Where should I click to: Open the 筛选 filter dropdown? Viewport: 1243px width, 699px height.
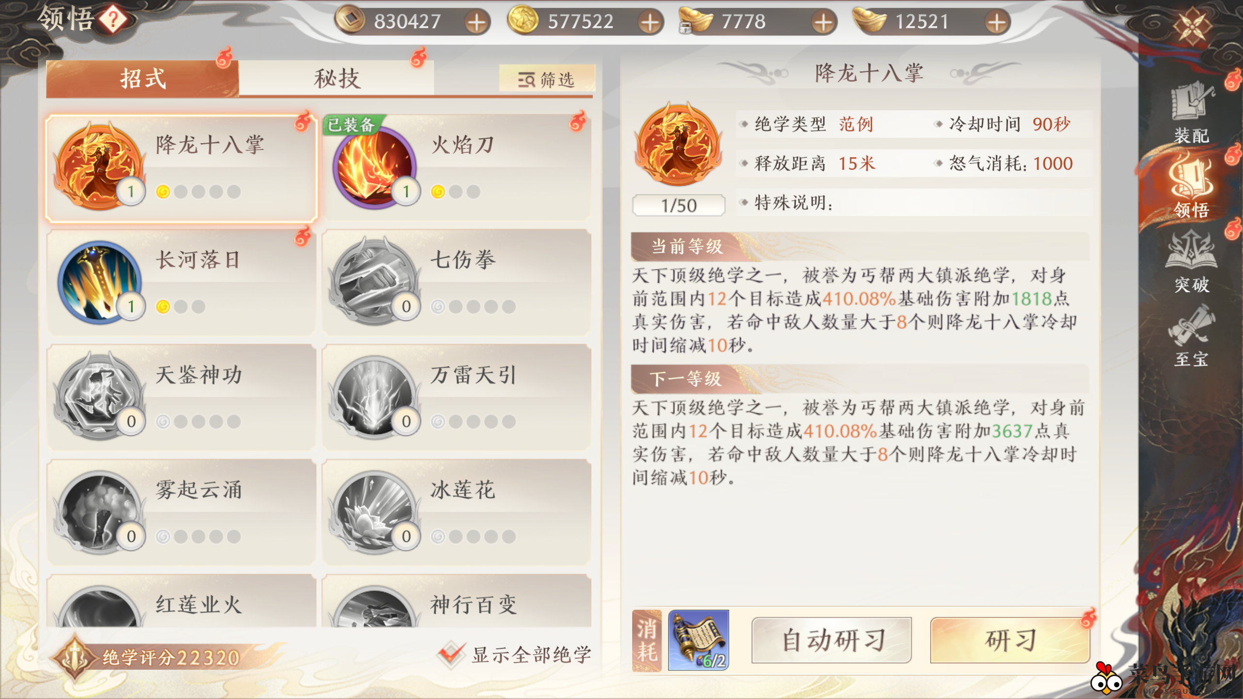[547, 79]
